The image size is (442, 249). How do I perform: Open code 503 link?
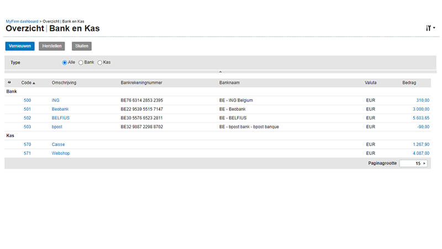[x=27, y=127]
